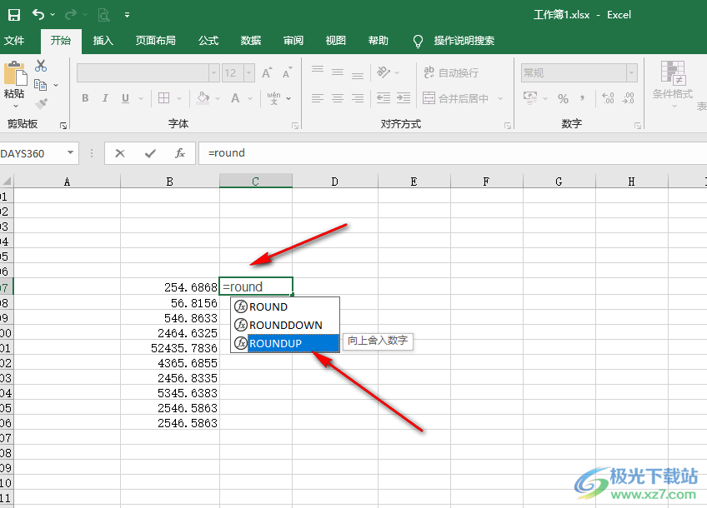Click the 操作说明搜索 search box

point(464,41)
